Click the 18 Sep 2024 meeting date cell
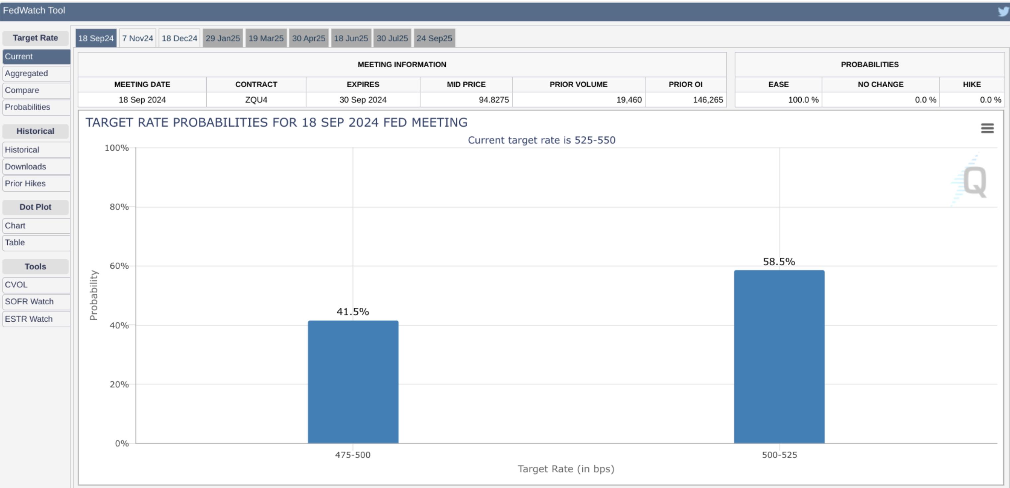The image size is (1010, 488). (142, 100)
